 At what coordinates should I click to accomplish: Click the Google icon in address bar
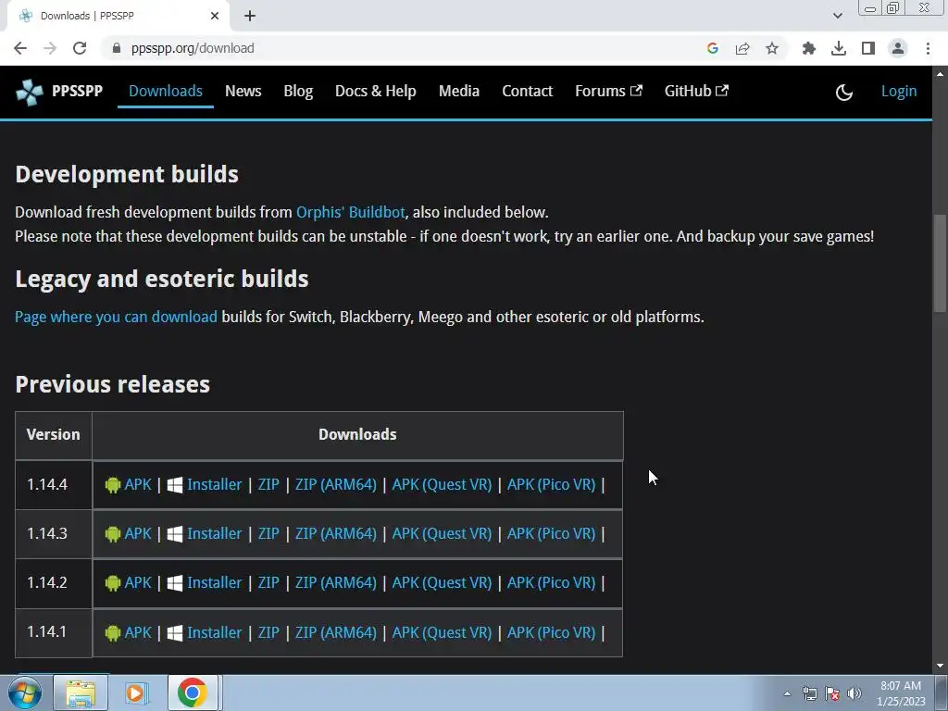click(713, 48)
